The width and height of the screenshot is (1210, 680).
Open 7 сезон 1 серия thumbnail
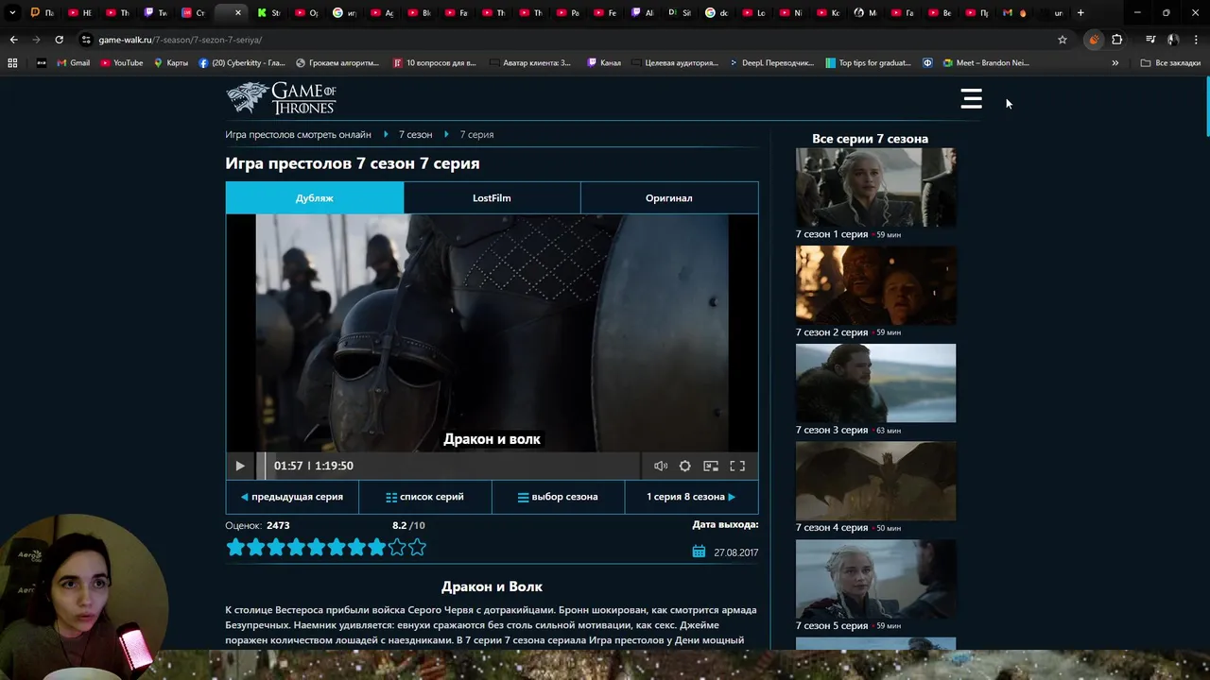(875, 187)
